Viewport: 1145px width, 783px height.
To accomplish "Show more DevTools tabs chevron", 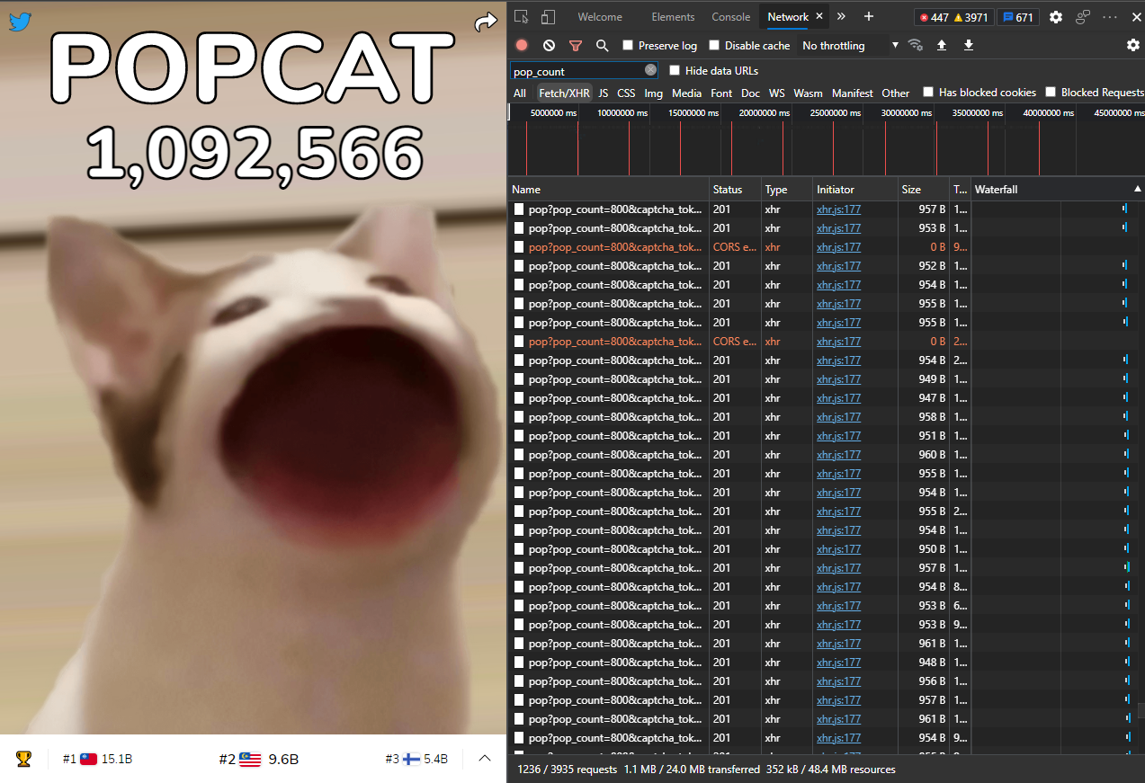I will pos(841,17).
